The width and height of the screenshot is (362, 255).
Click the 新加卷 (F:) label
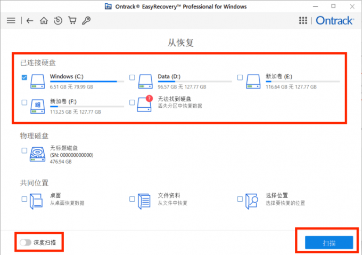(63, 101)
